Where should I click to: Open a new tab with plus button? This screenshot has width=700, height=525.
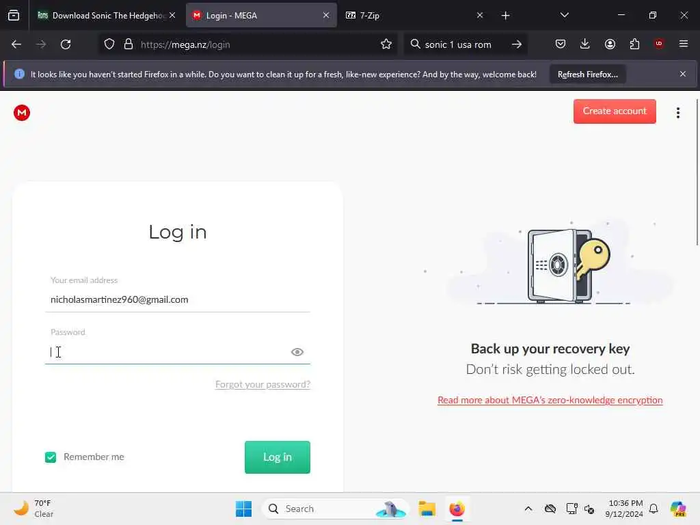coord(505,16)
